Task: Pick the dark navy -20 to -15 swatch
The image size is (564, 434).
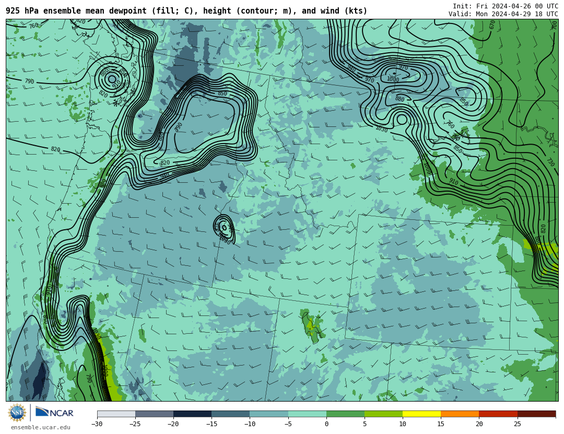Action: tap(192, 414)
